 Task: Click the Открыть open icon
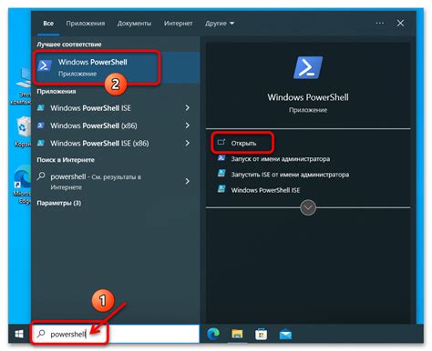tap(221, 142)
